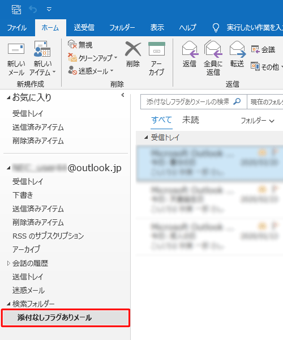This screenshot has height=340, width=283.
Task: Open the その他 more reply options
Action: pyautogui.click(x=267, y=67)
